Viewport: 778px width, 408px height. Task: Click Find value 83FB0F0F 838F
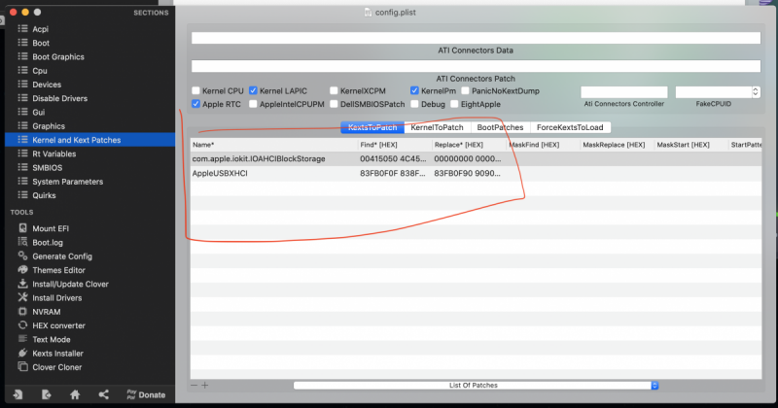(x=393, y=174)
